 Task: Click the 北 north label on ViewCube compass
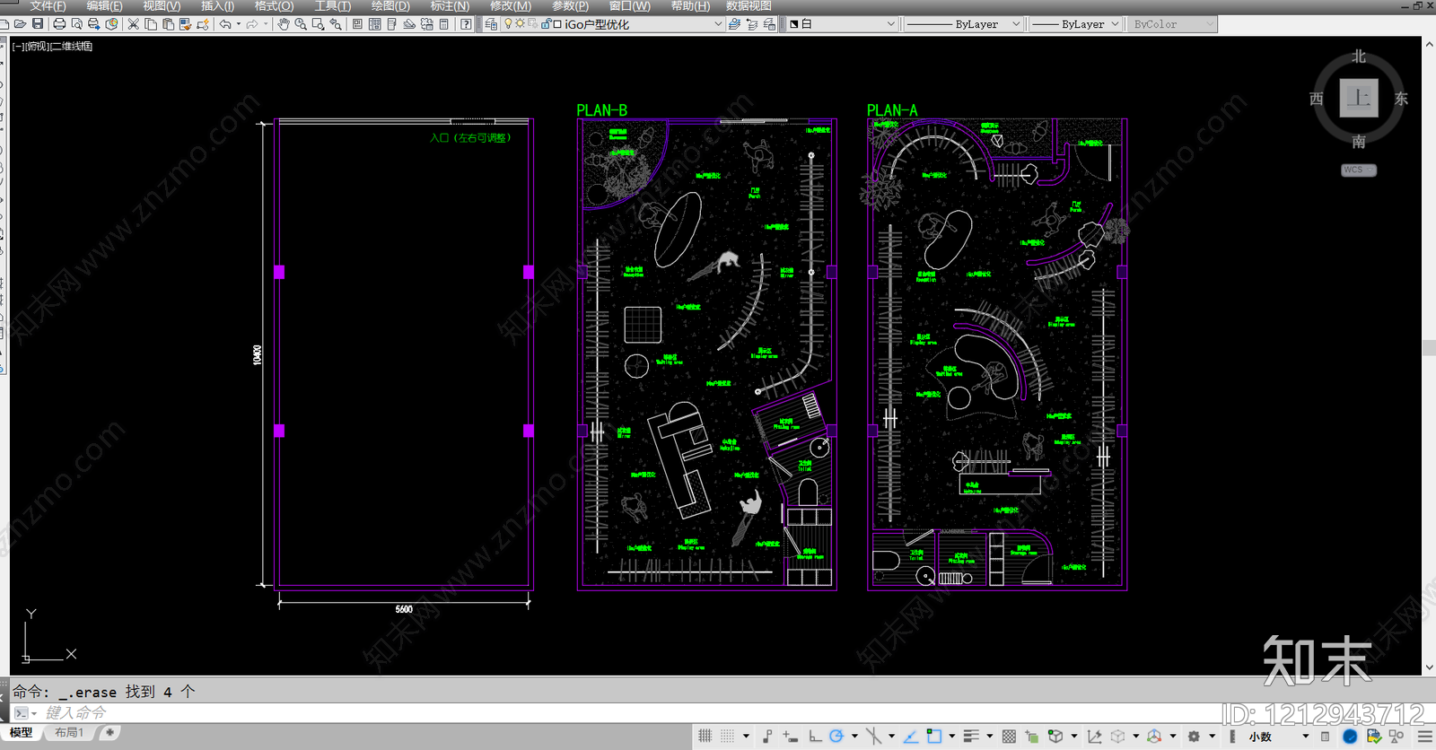[x=1359, y=57]
